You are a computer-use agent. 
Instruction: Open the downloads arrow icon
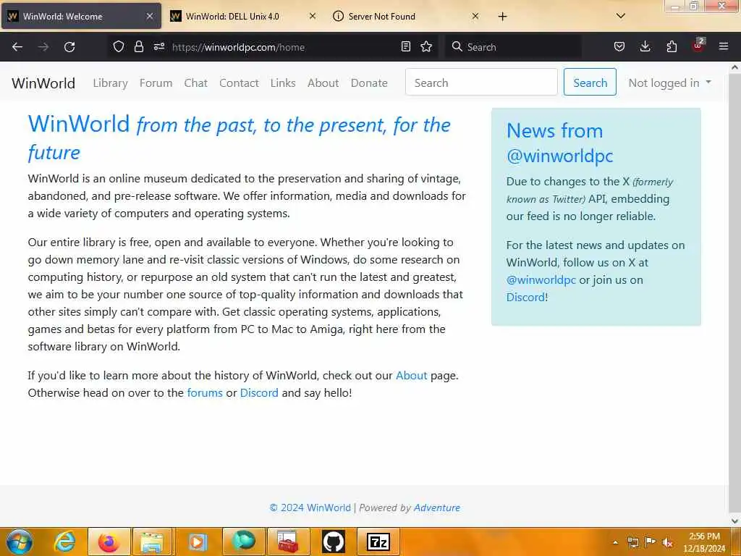point(645,47)
